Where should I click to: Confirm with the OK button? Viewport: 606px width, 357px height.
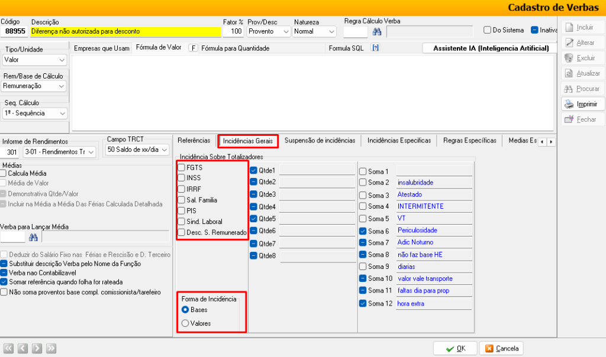455,349
